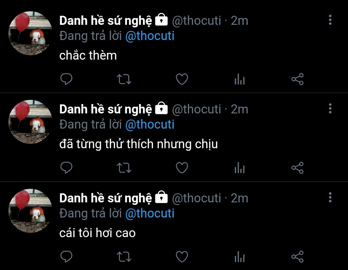Share 'đã từng thử thích nhưng chịu' tweet

pos(297,168)
